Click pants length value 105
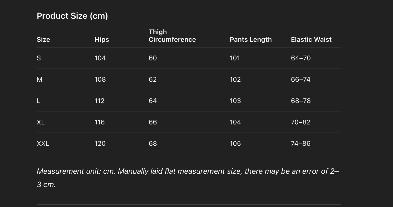393x207 pixels. pyautogui.click(x=235, y=144)
